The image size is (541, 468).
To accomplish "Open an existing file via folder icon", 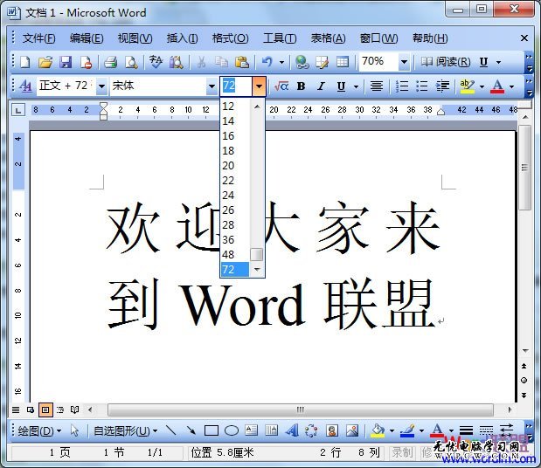I will point(45,62).
